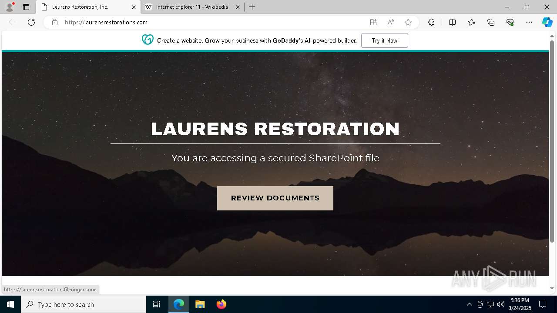Viewport: 557px width, 313px height.
Task: Click the scrollbar up arrow
Action: click(x=552, y=36)
